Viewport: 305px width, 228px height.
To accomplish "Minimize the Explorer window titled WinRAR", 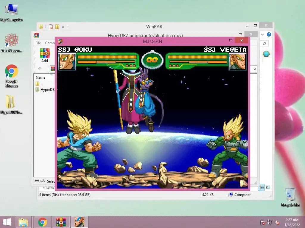I will (x=247, y=26).
